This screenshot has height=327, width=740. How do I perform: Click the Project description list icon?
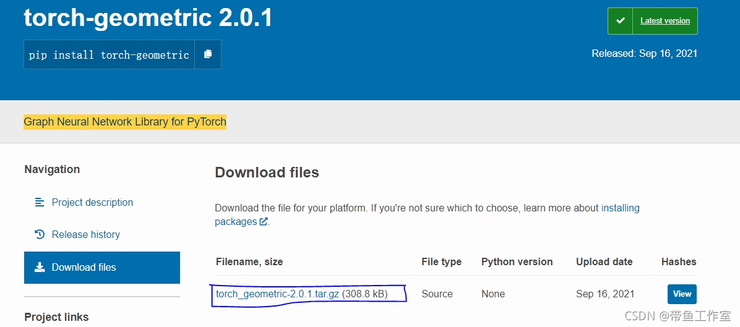tap(40, 203)
